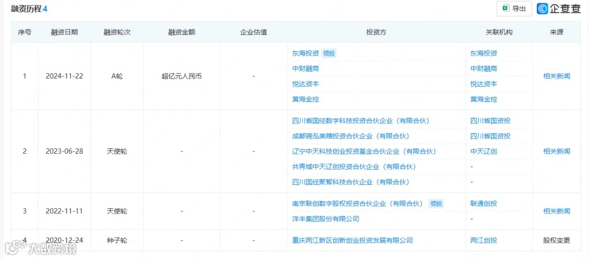Click the 超亿元人民币 amount cell
This screenshot has width=589, height=259.
(x=182, y=76)
